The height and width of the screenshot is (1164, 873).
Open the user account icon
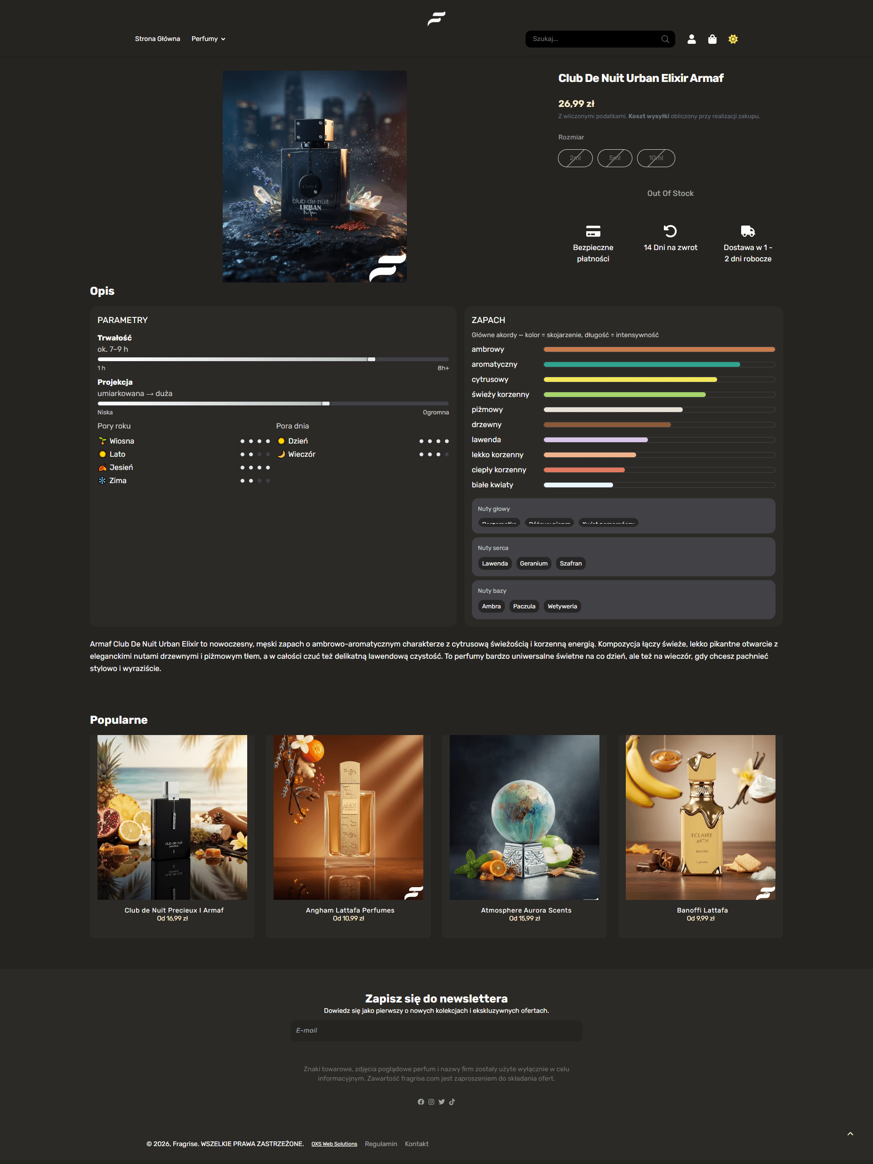691,39
